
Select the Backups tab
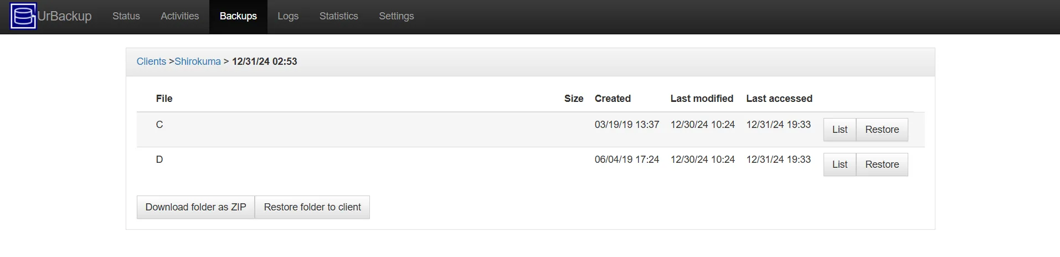tap(238, 16)
